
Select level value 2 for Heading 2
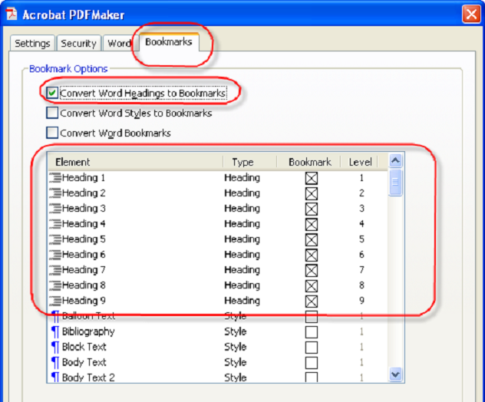[361, 193]
